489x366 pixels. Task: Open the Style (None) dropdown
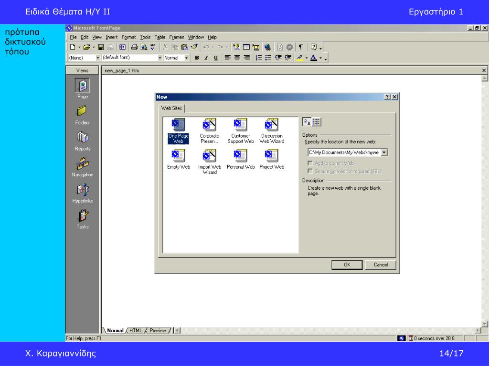click(x=97, y=58)
